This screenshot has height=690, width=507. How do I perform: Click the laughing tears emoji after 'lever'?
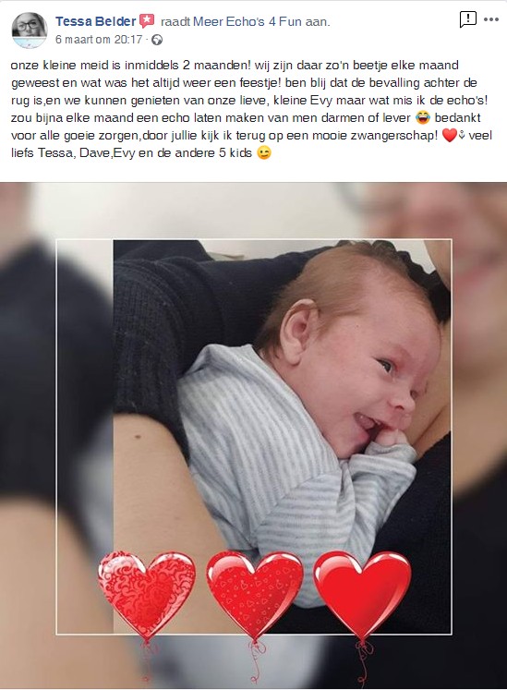click(423, 118)
